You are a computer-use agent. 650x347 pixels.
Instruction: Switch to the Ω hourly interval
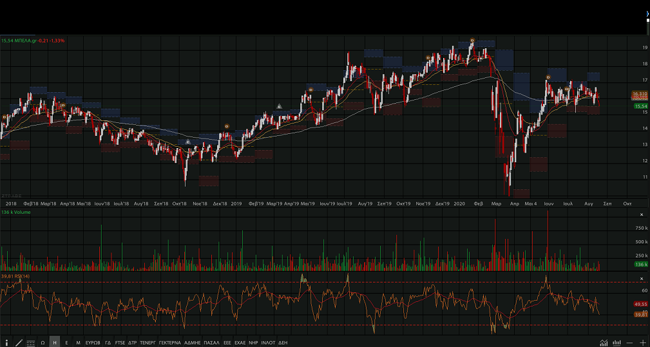click(43, 342)
